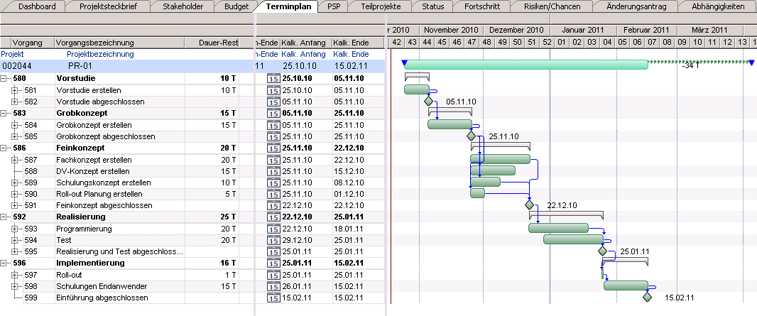Viewport: 757px width, 316px height.
Task: Open calendar icon in Roll-out row
Action: [x=273, y=275]
